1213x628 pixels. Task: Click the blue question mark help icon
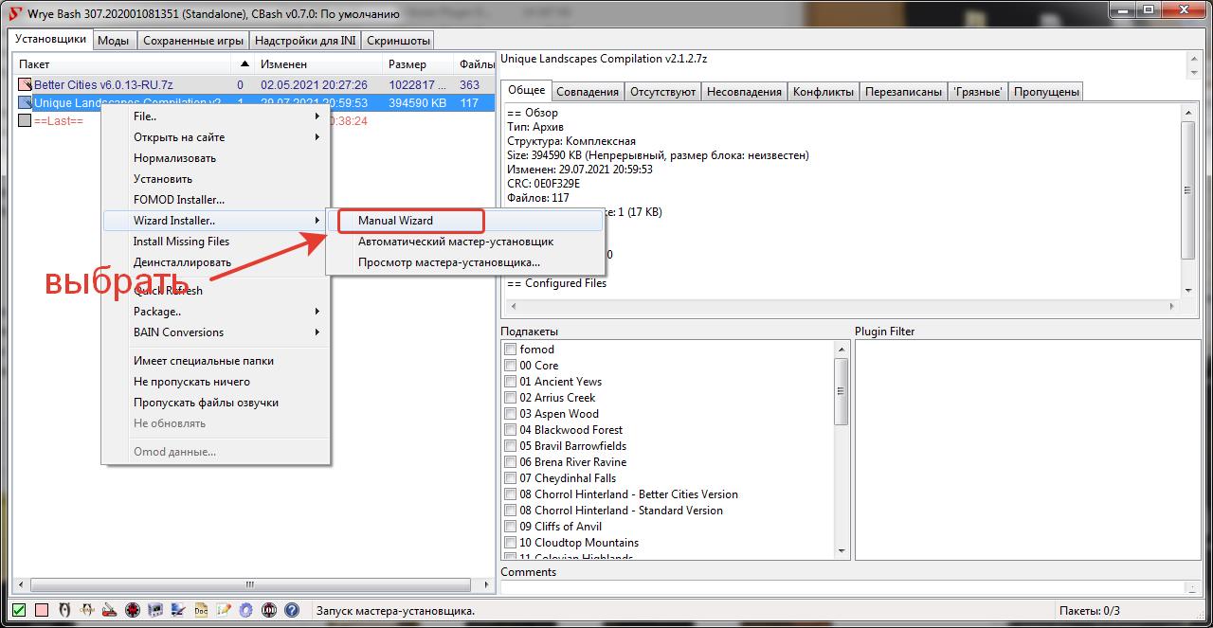coord(292,610)
